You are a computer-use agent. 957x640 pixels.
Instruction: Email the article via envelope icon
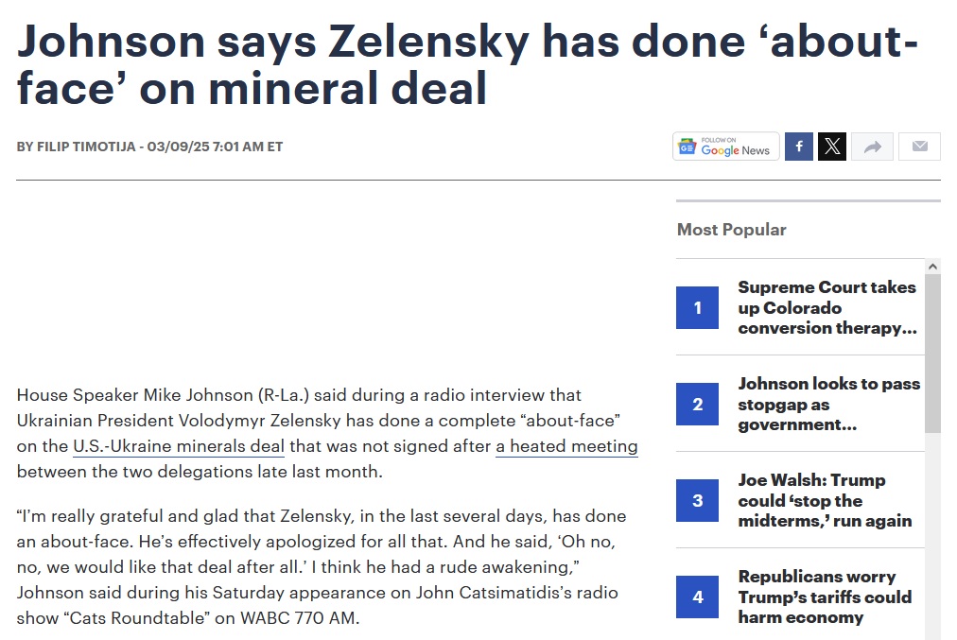pos(919,147)
